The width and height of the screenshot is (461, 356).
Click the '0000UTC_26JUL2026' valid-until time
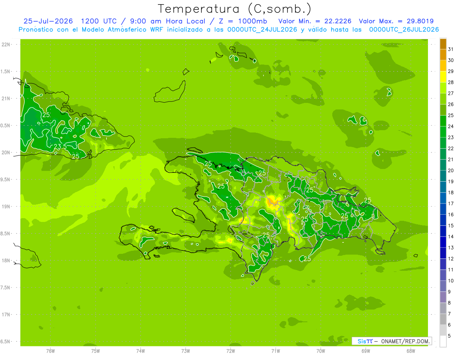tap(404, 30)
